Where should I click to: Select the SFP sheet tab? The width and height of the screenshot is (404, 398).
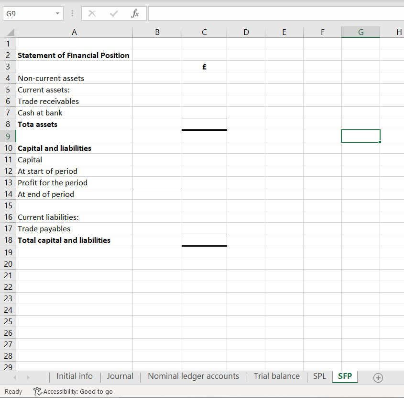tap(345, 376)
